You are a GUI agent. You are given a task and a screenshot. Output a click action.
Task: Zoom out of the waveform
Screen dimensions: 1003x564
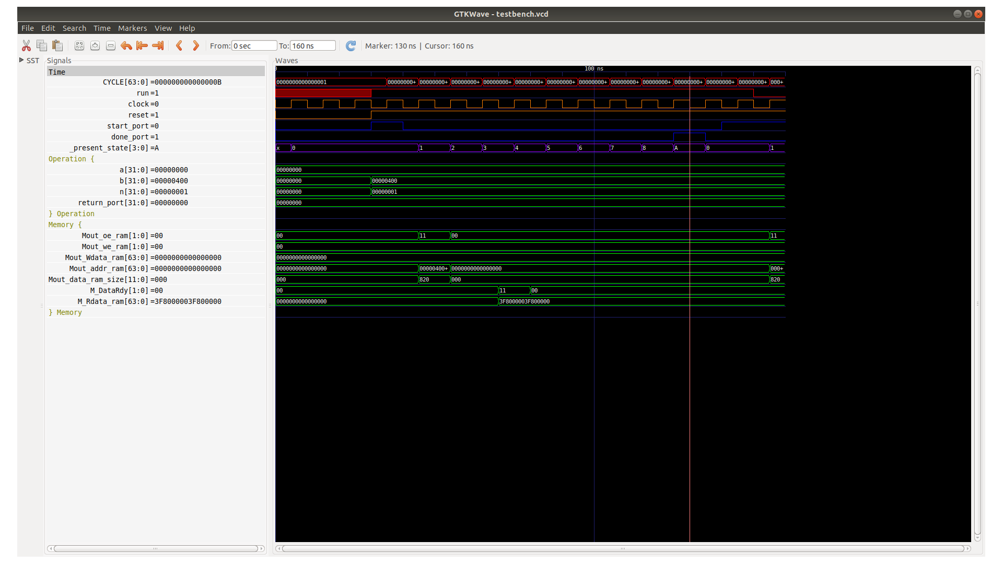(110, 46)
